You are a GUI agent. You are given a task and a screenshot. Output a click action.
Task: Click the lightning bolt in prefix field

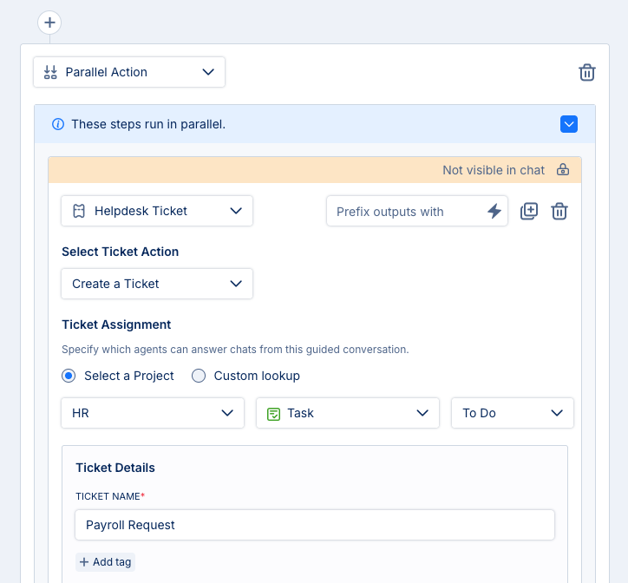(494, 211)
